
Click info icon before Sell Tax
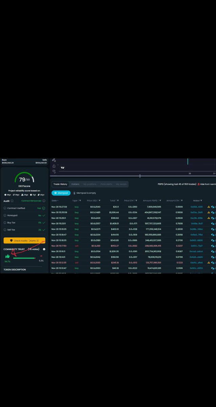pos(5,230)
